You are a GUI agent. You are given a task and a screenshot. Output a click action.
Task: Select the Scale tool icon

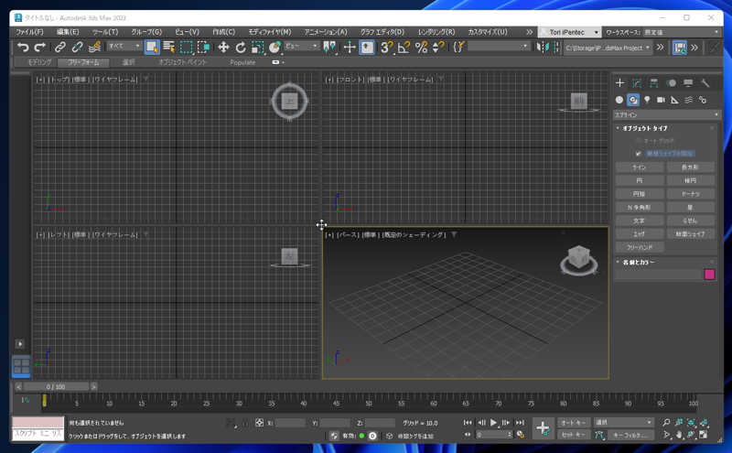tap(257, 48)
